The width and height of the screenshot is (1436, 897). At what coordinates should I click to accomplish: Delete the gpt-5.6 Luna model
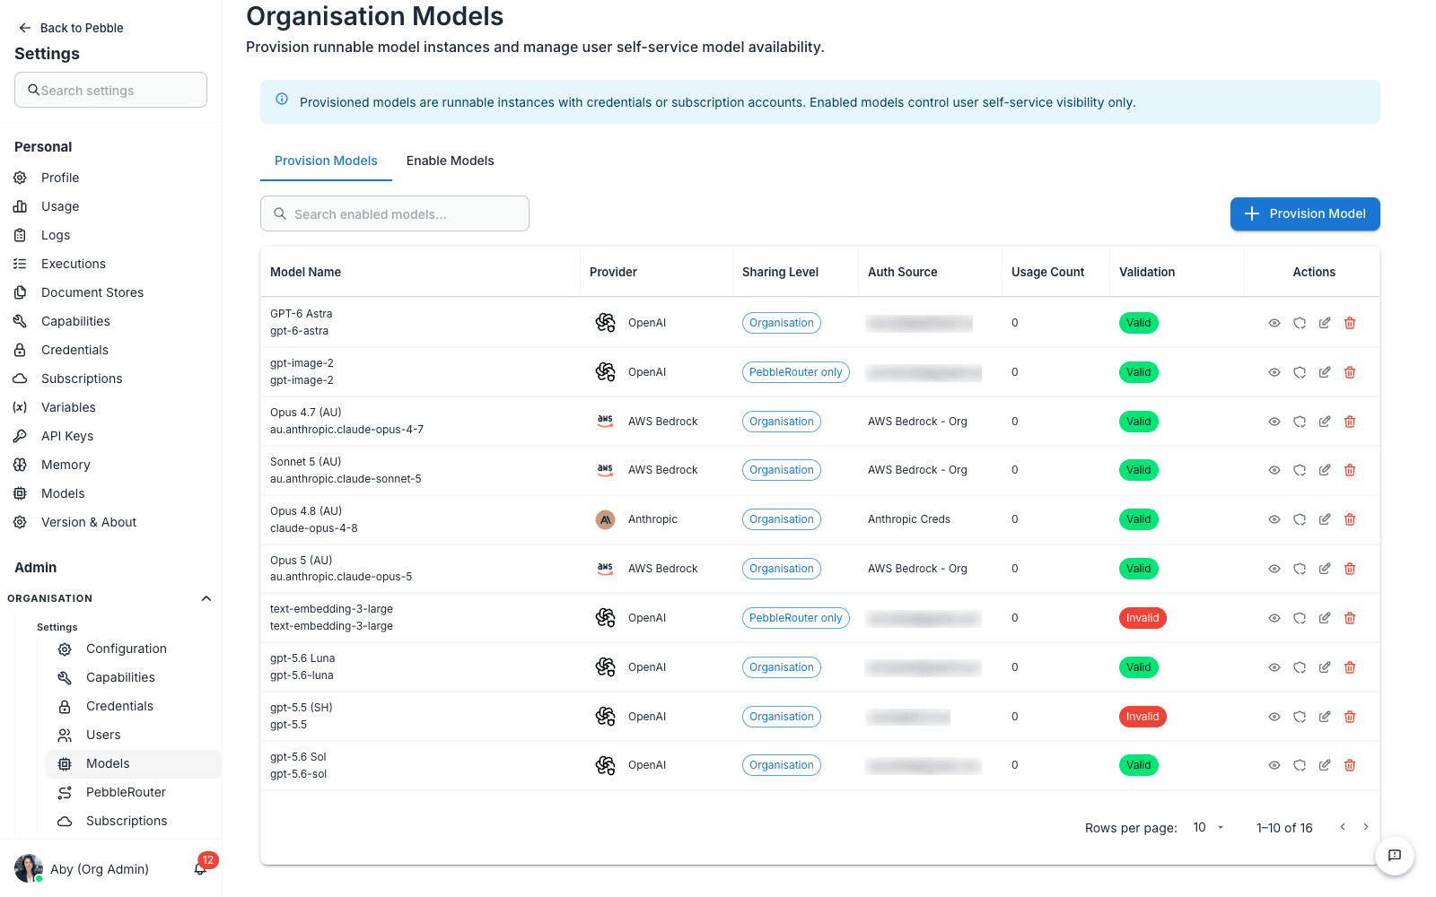[1349, 667]
